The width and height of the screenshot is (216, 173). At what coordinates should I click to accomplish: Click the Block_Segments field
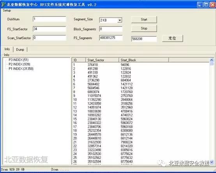pos(111,29)
